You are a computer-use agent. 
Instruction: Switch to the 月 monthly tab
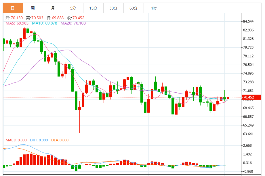pyautogui.click(x=53, y=8)
